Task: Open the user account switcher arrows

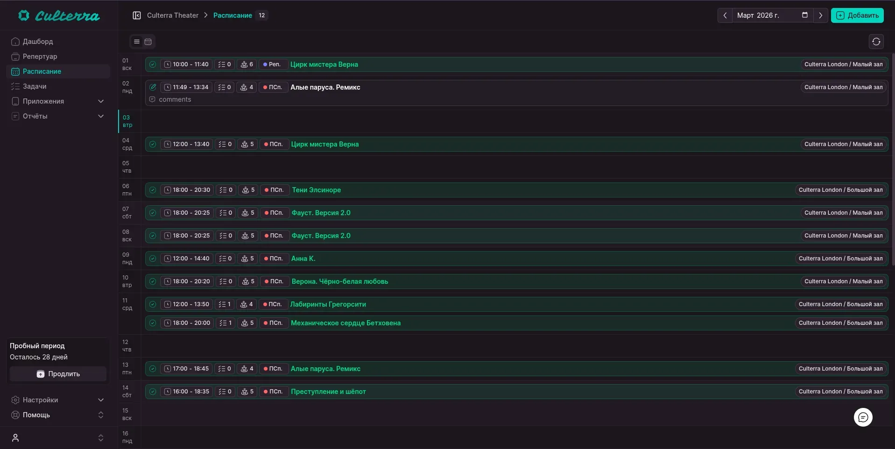Action: point(101,438)
